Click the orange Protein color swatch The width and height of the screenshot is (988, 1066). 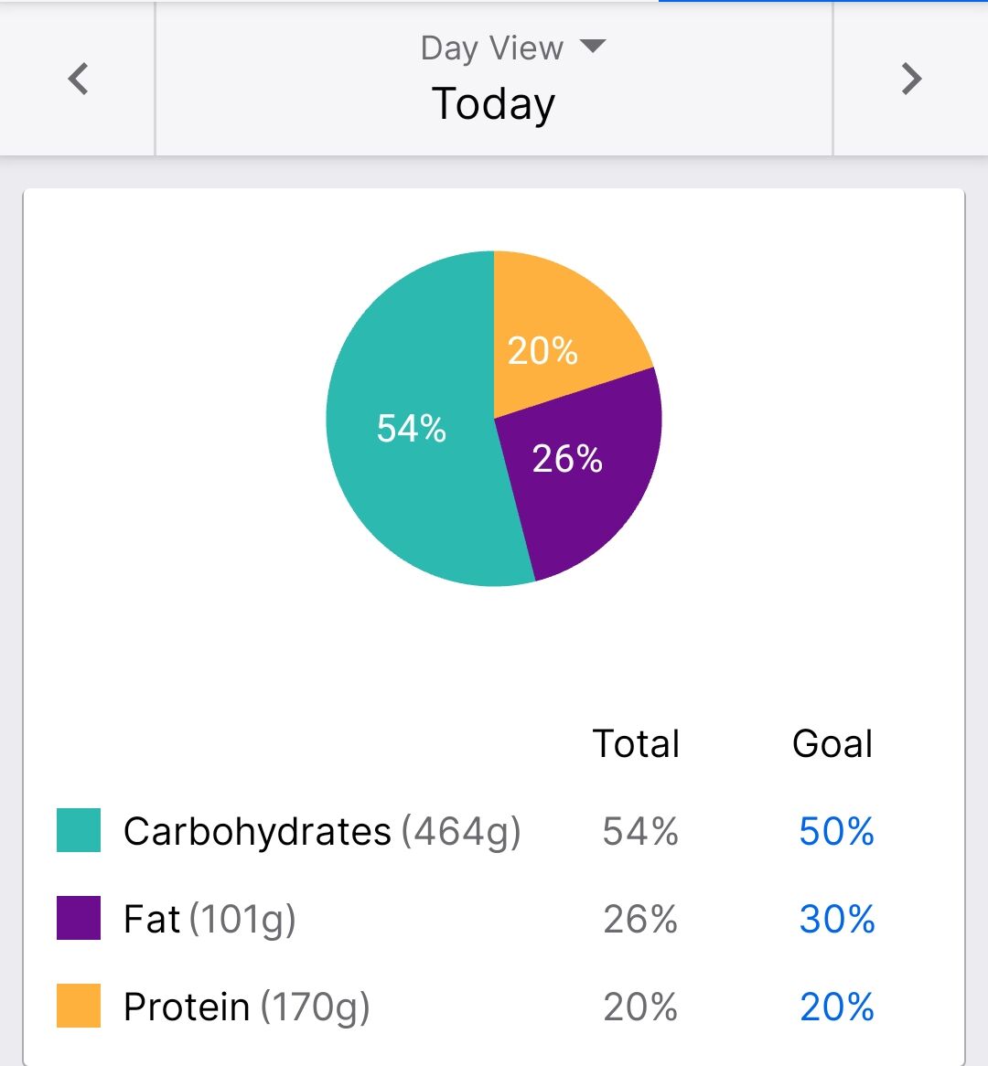79,1006
